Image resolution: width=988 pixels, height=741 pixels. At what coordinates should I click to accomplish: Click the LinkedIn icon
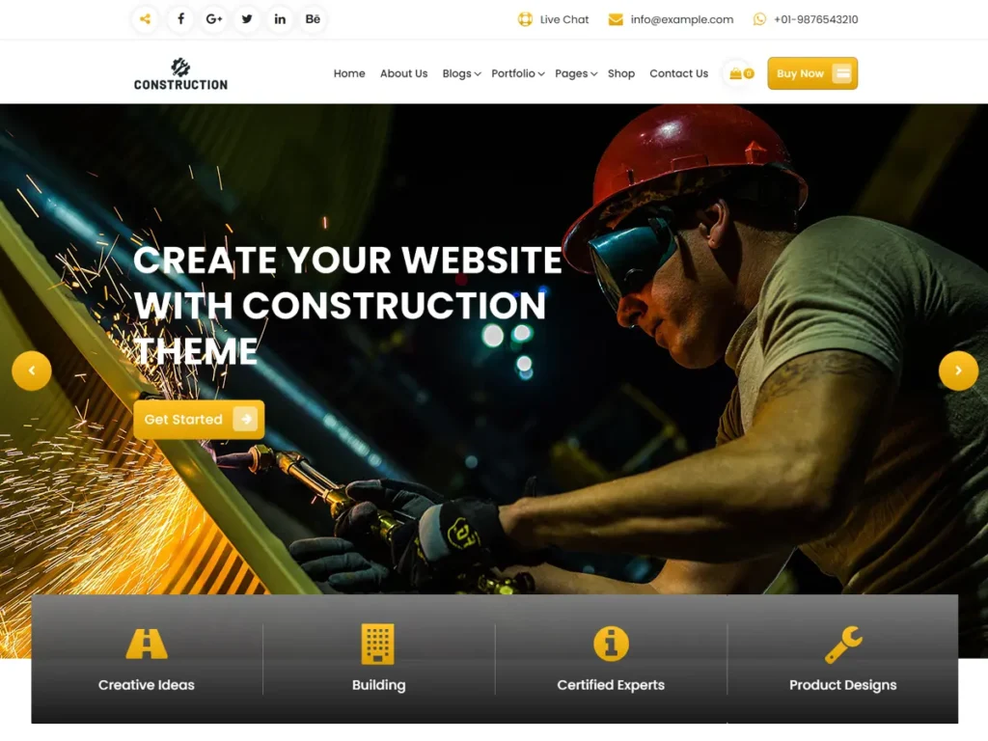click(280, 19)
